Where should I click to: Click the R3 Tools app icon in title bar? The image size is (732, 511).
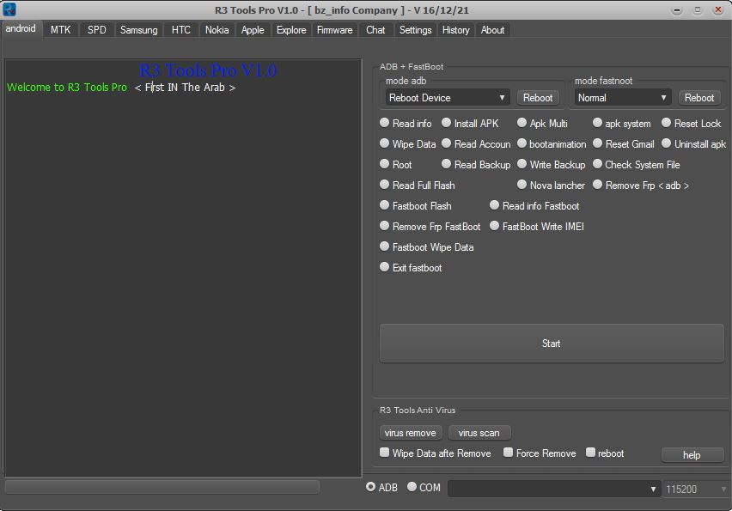click(x=9, y=9)
